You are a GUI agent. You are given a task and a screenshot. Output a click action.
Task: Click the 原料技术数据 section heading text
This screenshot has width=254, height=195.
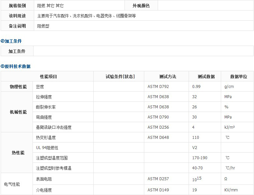17,66
